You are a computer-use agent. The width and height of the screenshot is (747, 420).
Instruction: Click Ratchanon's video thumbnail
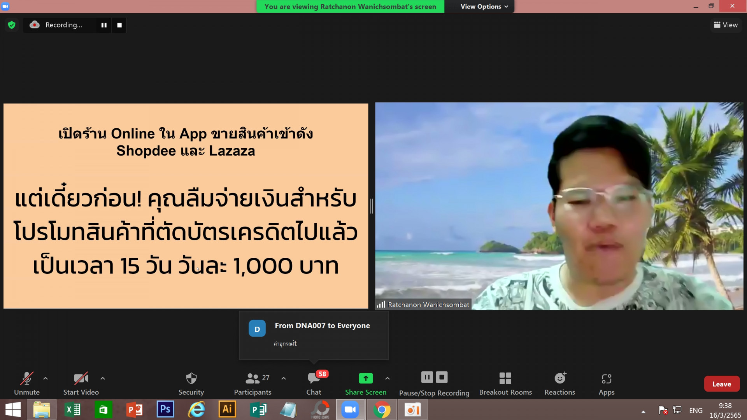(x=559, y=206)
